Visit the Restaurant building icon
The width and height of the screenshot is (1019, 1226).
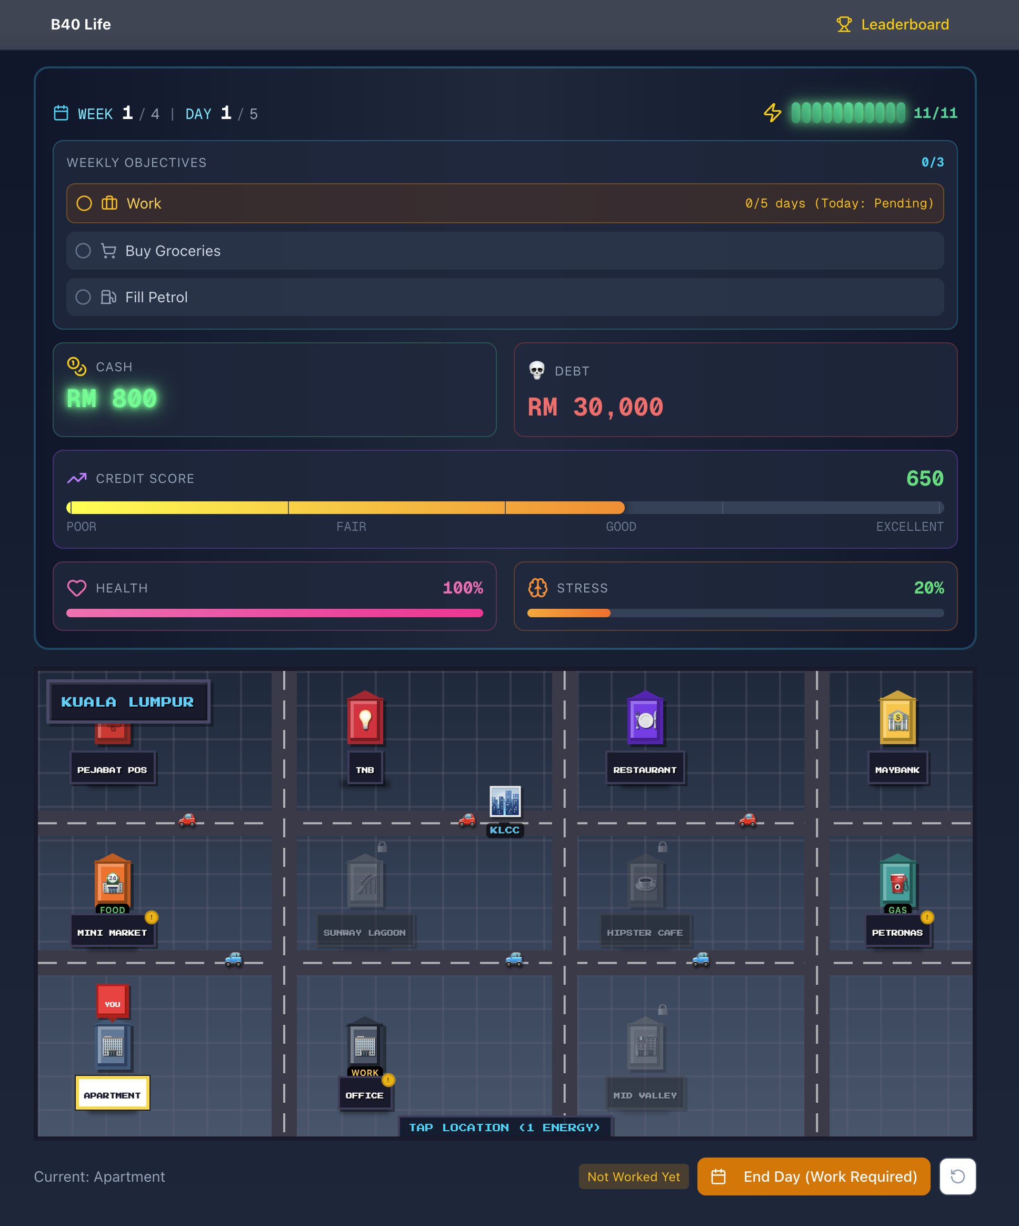pyautogui.click(x=645, y=719)
